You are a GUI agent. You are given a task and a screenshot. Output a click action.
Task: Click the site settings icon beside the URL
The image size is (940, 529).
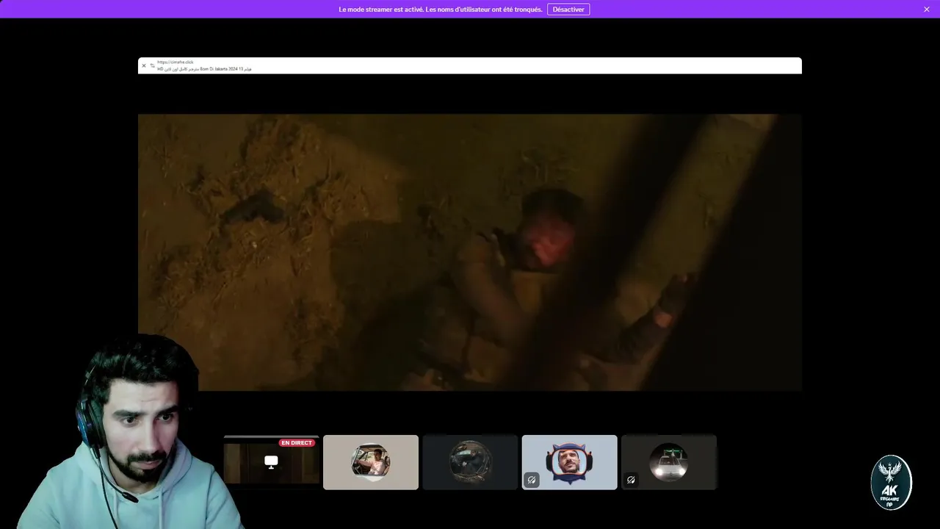pyautogui.click(x=152, y=65)
